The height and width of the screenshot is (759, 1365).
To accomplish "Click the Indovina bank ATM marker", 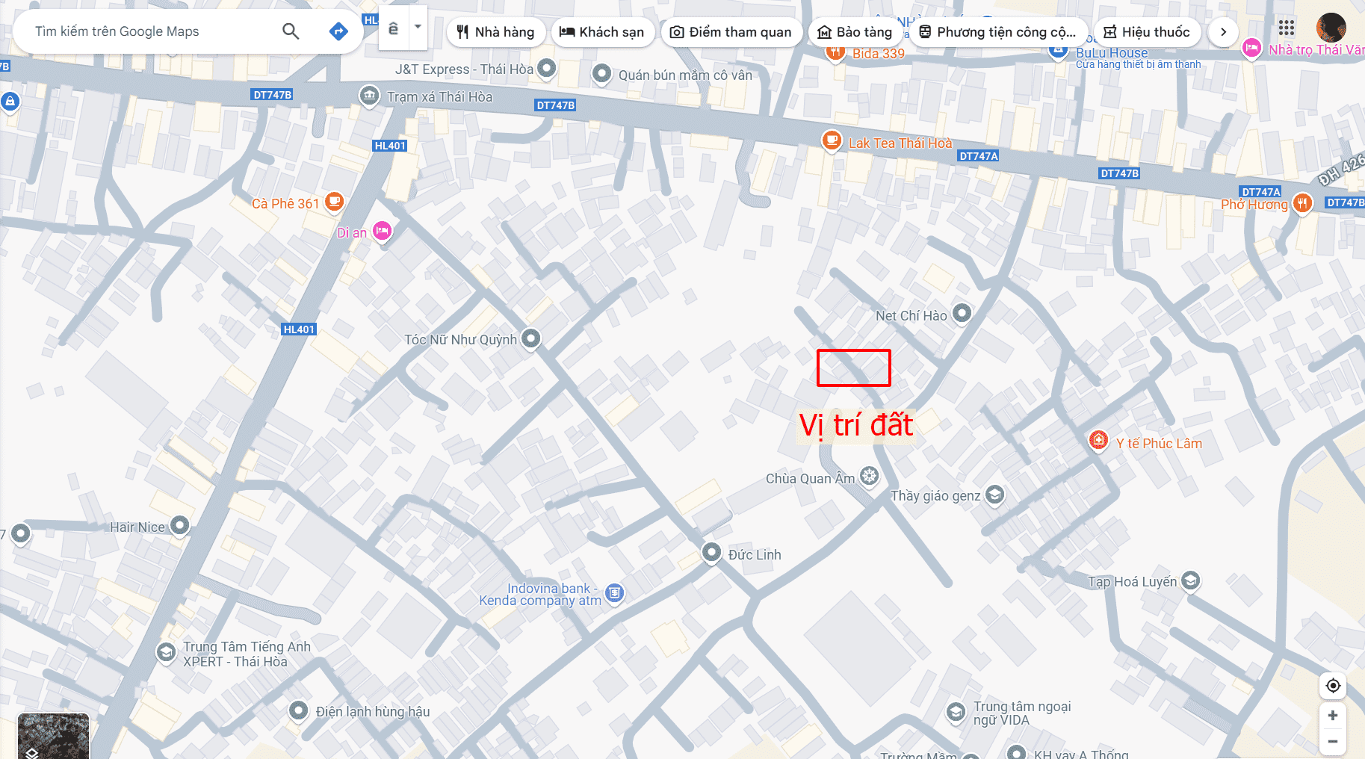I will point(614,593).
